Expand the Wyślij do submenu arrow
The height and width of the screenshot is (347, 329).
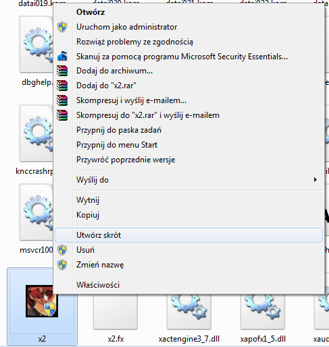click(x=315, y=180)
